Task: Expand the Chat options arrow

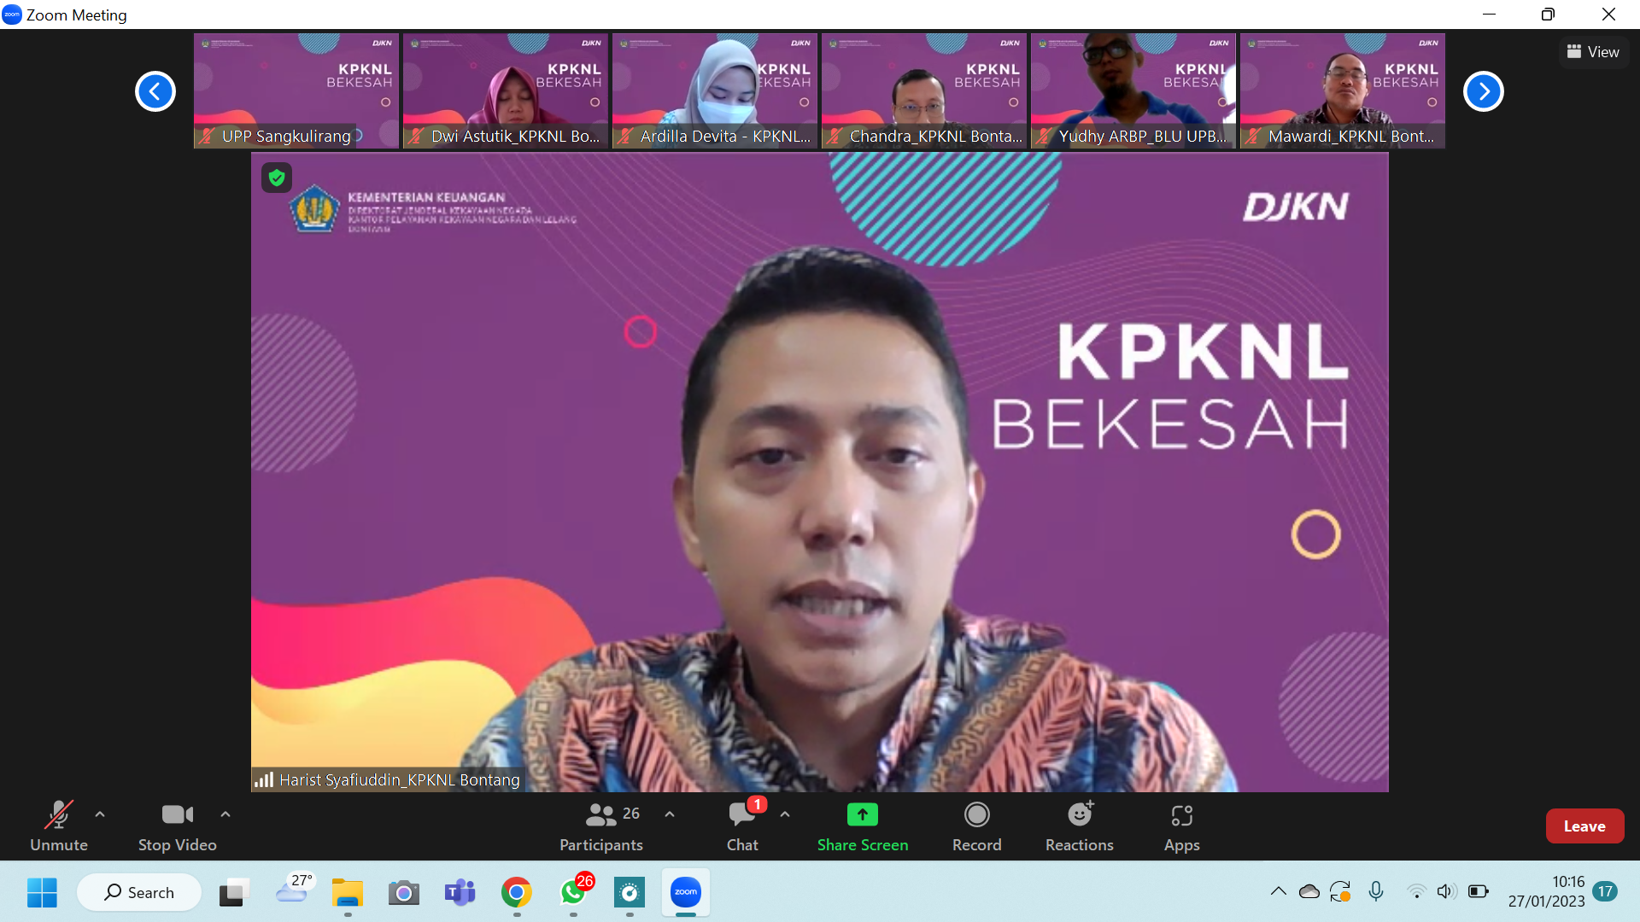Action: point(785,814)
